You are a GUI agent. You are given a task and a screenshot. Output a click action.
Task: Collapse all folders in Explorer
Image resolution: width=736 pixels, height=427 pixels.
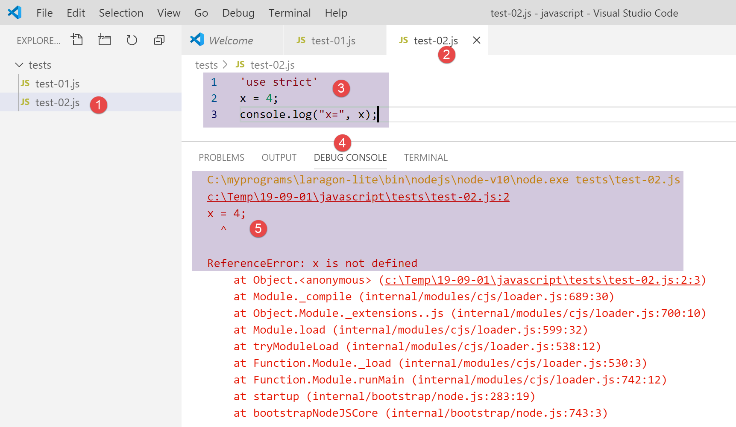159,40
